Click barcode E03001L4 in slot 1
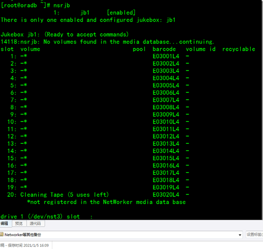263x249 pixels. [x=166, y=56]
